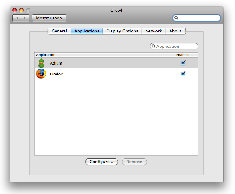The width and height of the screenshot is (235, 194).
Task: Click the forward arrow in toolbar
Action: tap(25, 18)
